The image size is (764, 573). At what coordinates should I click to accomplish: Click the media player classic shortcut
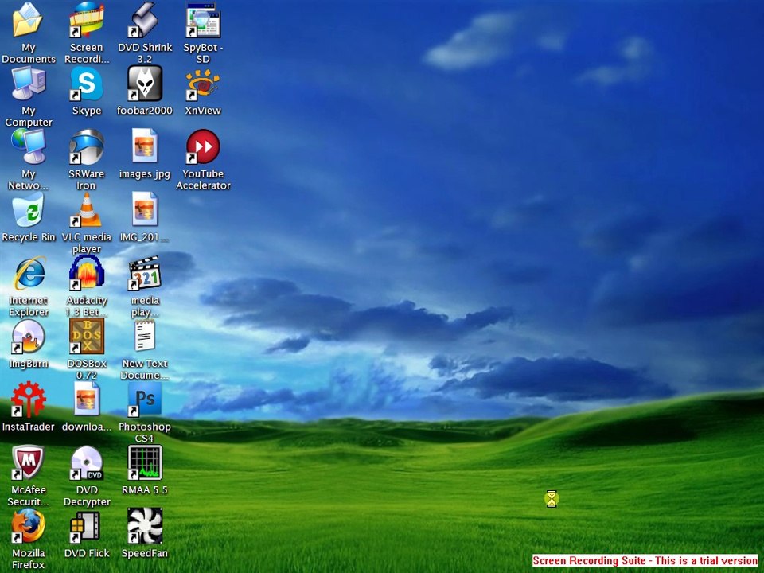click(145, 273)
